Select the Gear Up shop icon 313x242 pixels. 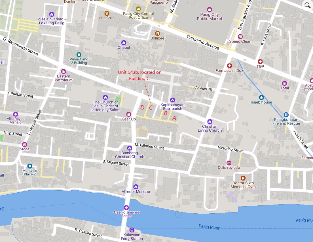pyautogui.click(x=129, y=114)
